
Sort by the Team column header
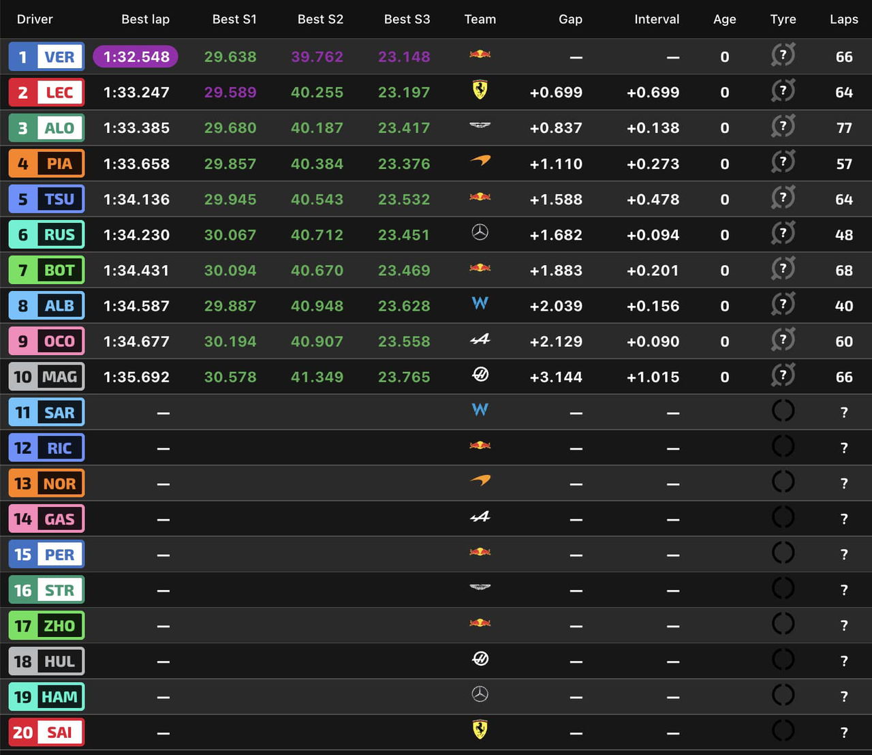pyautogui.click(x=480, y=19)
